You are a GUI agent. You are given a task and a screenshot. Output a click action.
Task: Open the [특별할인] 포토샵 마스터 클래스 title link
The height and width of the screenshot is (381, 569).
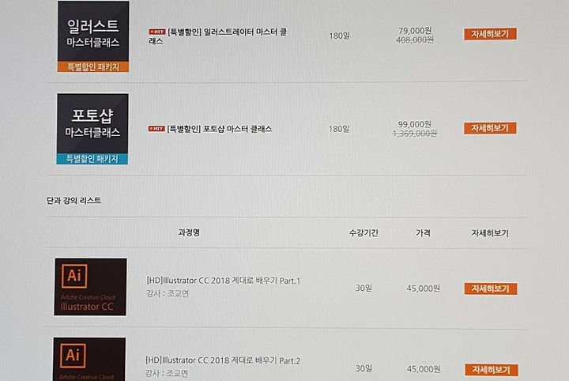[x=219, y=129]
